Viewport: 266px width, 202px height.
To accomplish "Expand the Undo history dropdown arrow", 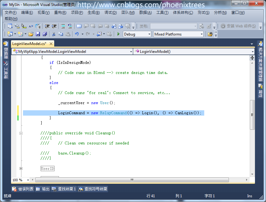I will point(83,34).
